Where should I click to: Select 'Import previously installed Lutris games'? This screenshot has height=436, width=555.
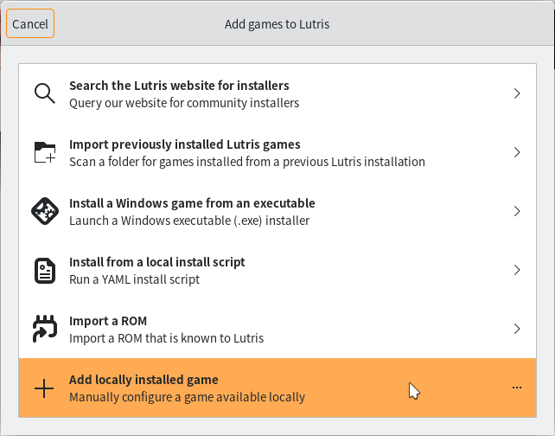[x=185, y=144]
